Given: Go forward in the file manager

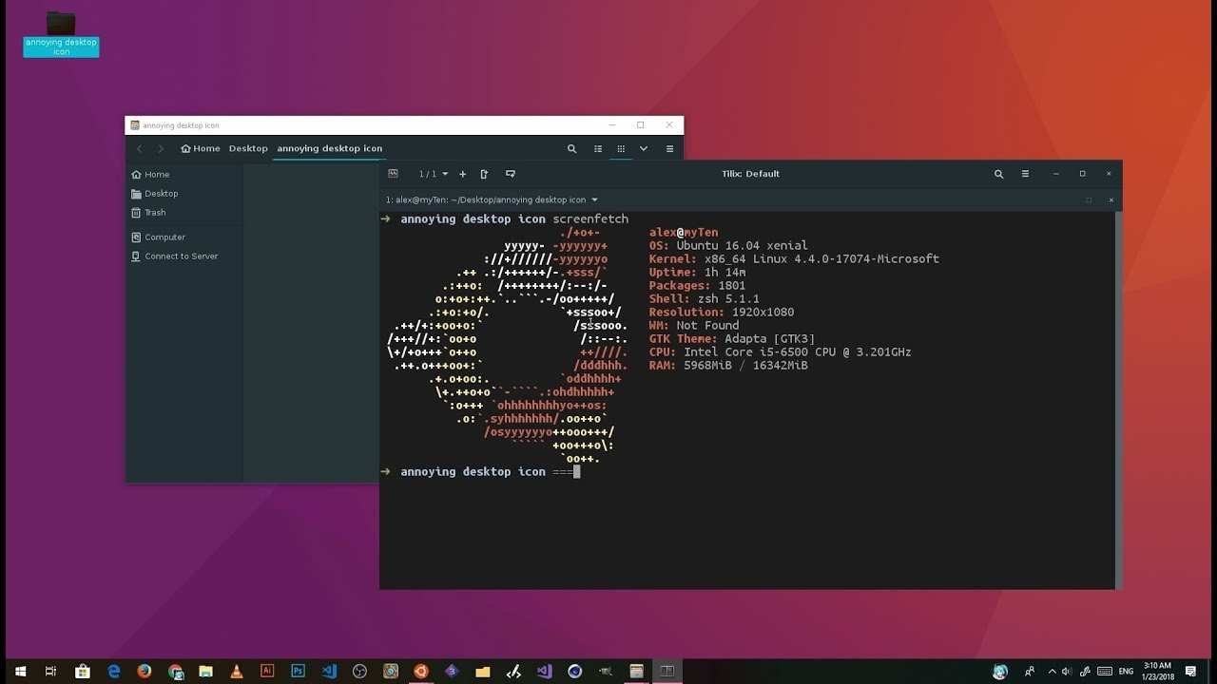Looking at the screenshot, I should click(x=160, y=148).
